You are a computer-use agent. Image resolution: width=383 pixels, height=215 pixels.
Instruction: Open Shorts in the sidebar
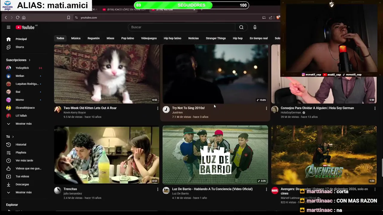tap(25, 47)
